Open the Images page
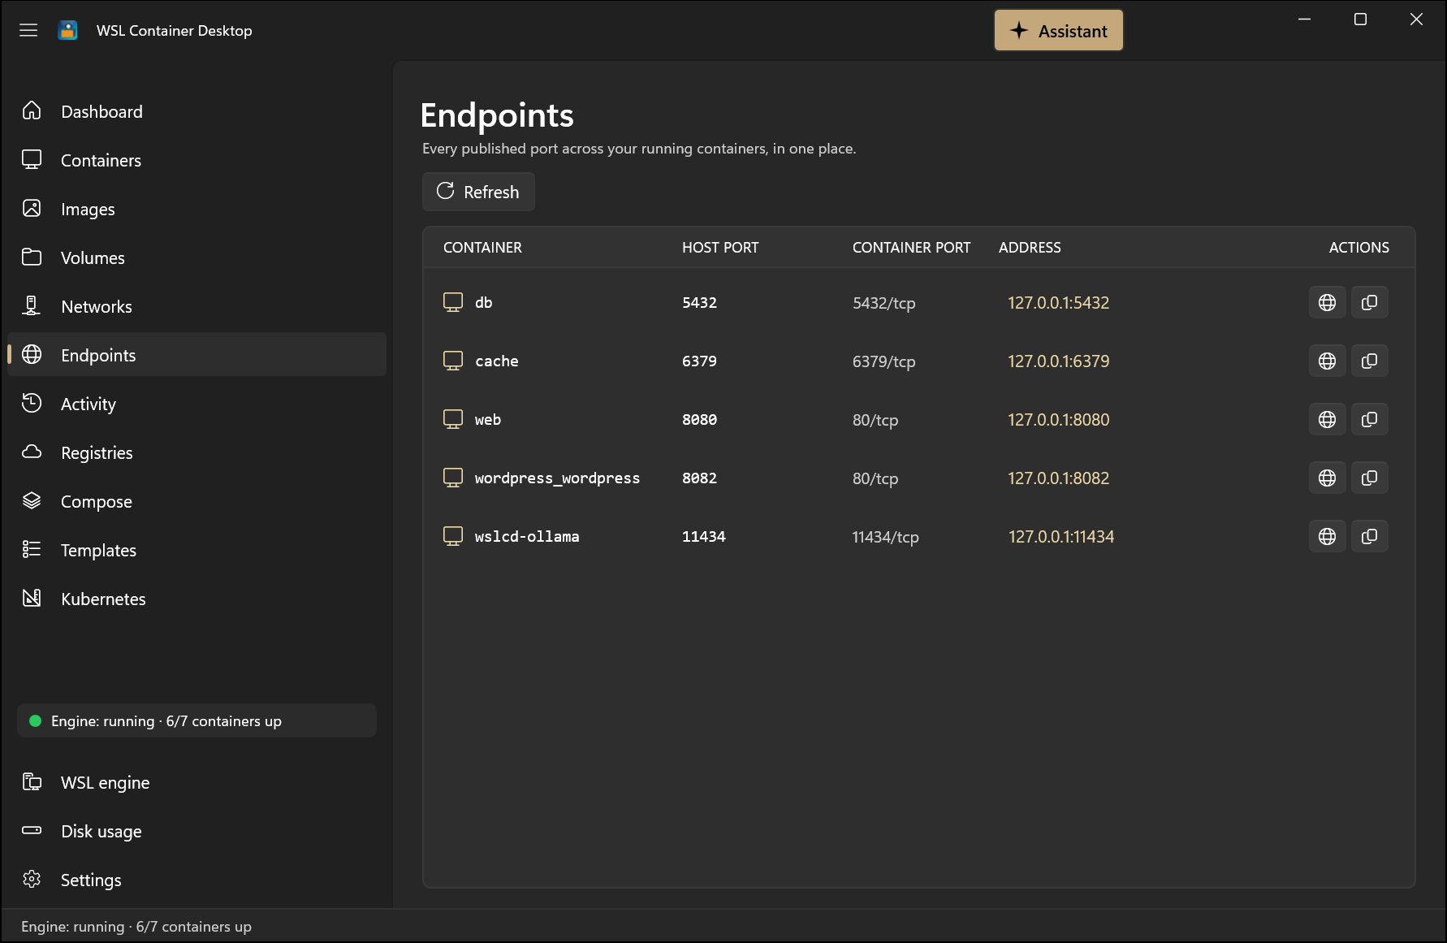 tap(197, 209)
